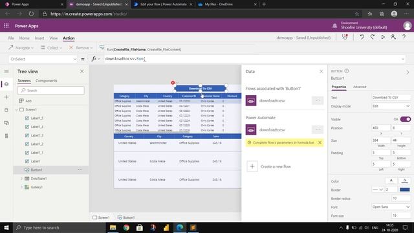Open Data sources cylinder icon in left rail

6,110
